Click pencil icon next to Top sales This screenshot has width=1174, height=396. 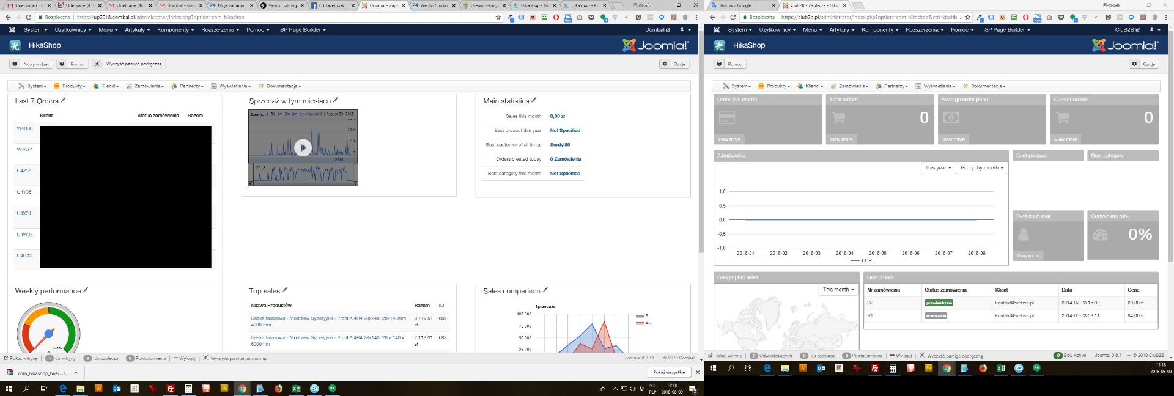pyautogui.click(x=285, y=290)
